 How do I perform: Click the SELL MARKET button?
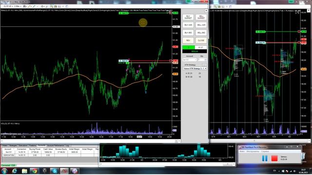pos(201,17)
